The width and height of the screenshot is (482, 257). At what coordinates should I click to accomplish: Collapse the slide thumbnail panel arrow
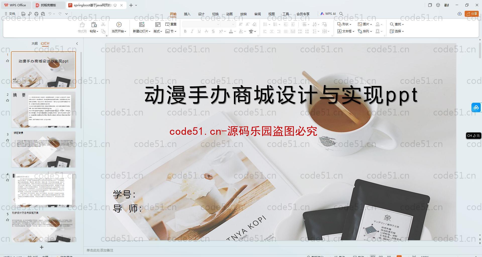[x=77, y=44]
